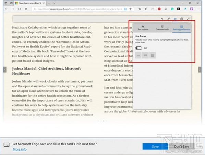Open the More info link
Image resolution: width=205 pixels, height=155 pixels.
[20, 149]
